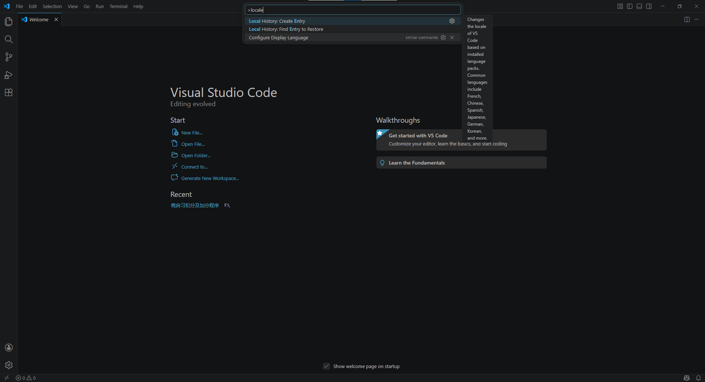Toggle panel visibility layout button
This screenshot has height=382, width=705.
[x=639, y=6]
